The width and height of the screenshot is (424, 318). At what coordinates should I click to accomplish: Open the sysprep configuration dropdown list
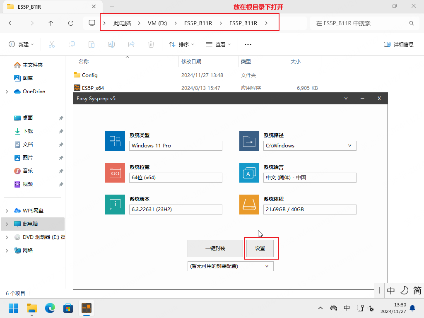pyautogui.click(x=230, y=266)
